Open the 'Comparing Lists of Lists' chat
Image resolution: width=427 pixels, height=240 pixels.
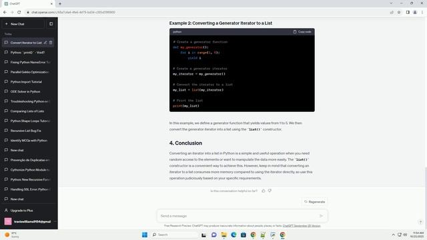click(x=28, y=111)
